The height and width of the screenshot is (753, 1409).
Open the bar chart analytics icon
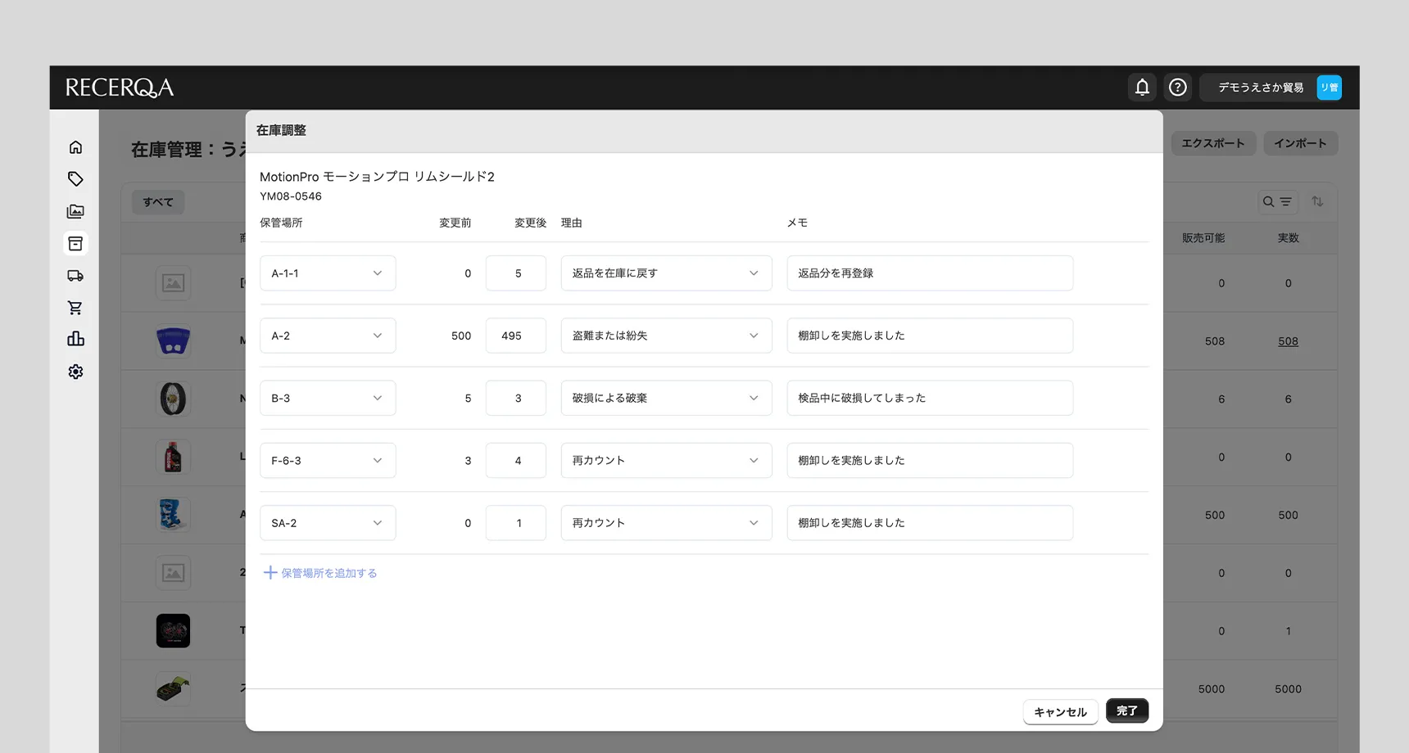click(75, 339)
